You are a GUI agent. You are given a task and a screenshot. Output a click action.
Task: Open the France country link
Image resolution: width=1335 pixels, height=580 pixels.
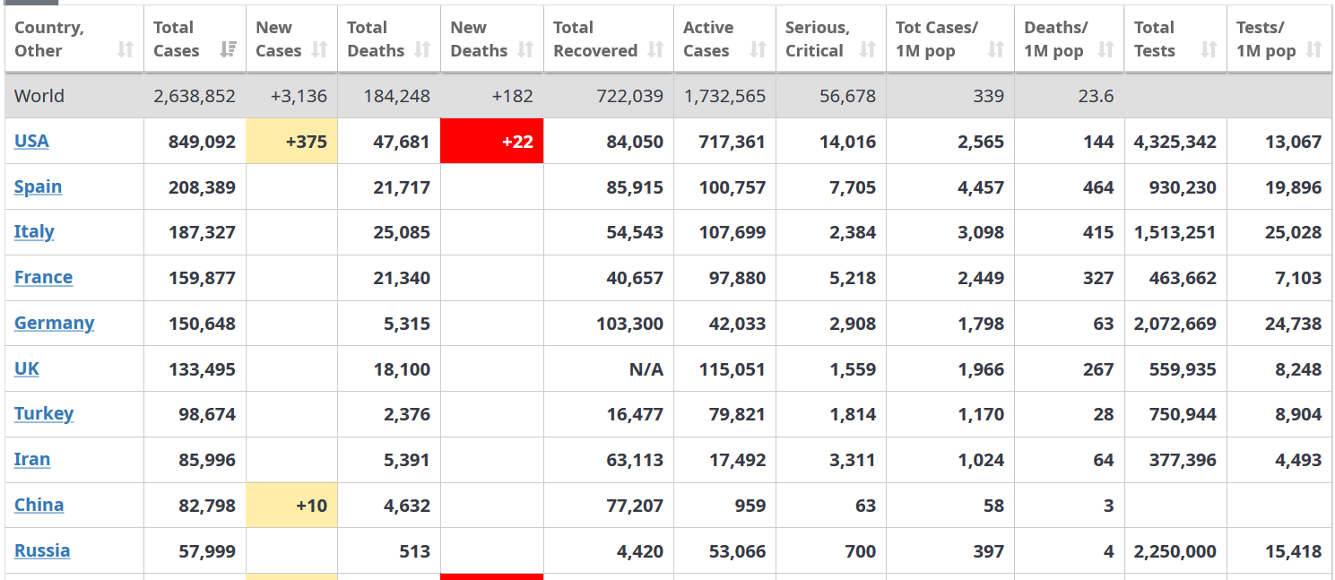(x=43, y=277)
